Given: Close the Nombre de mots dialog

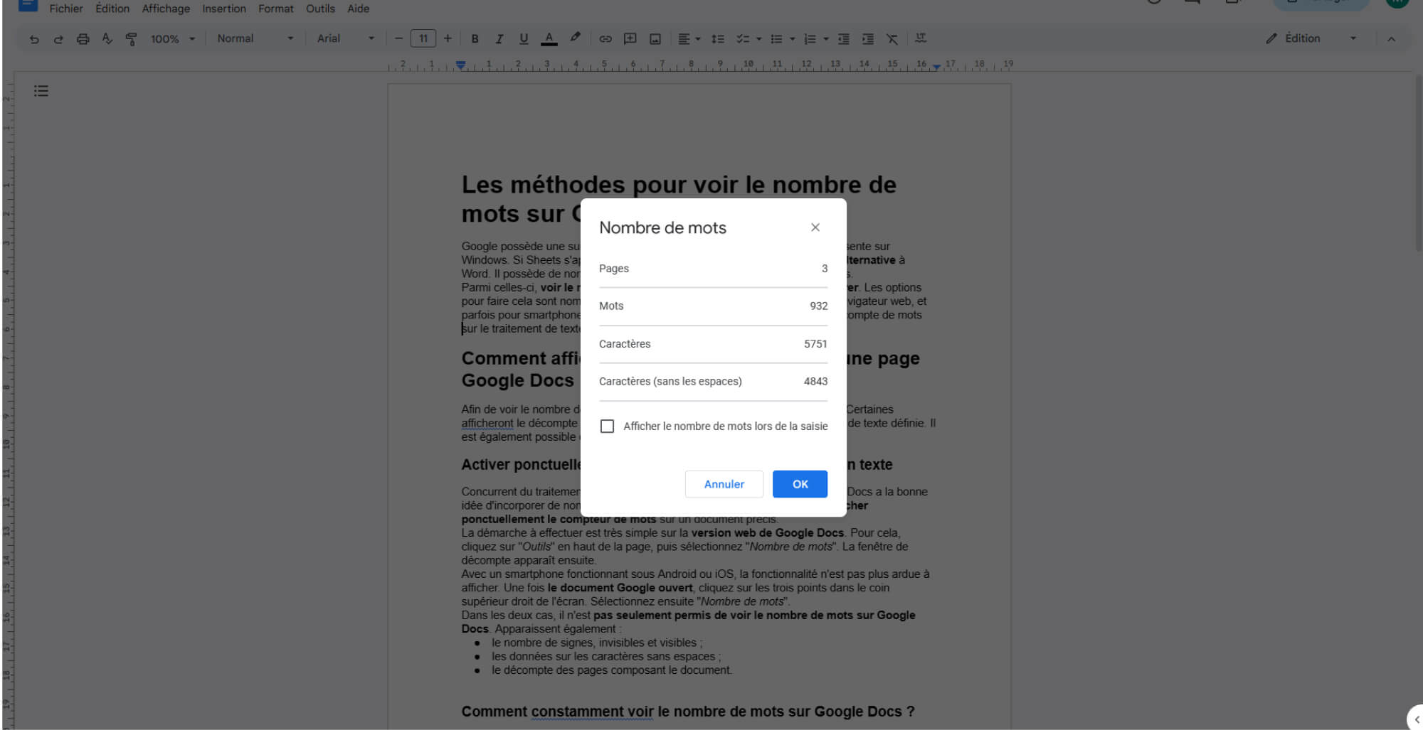Looking at the screenshot, I should 815,227.
